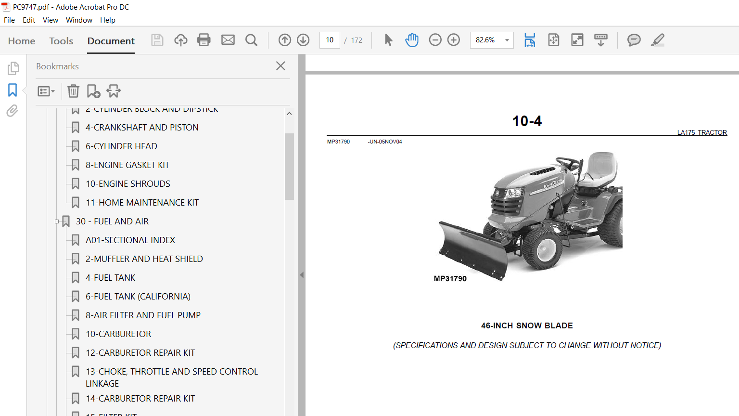739x416 pixels.
Task: Open bookmark 6-FUEL TANK (CALIFORNIA)
Action: pos(138,297)
